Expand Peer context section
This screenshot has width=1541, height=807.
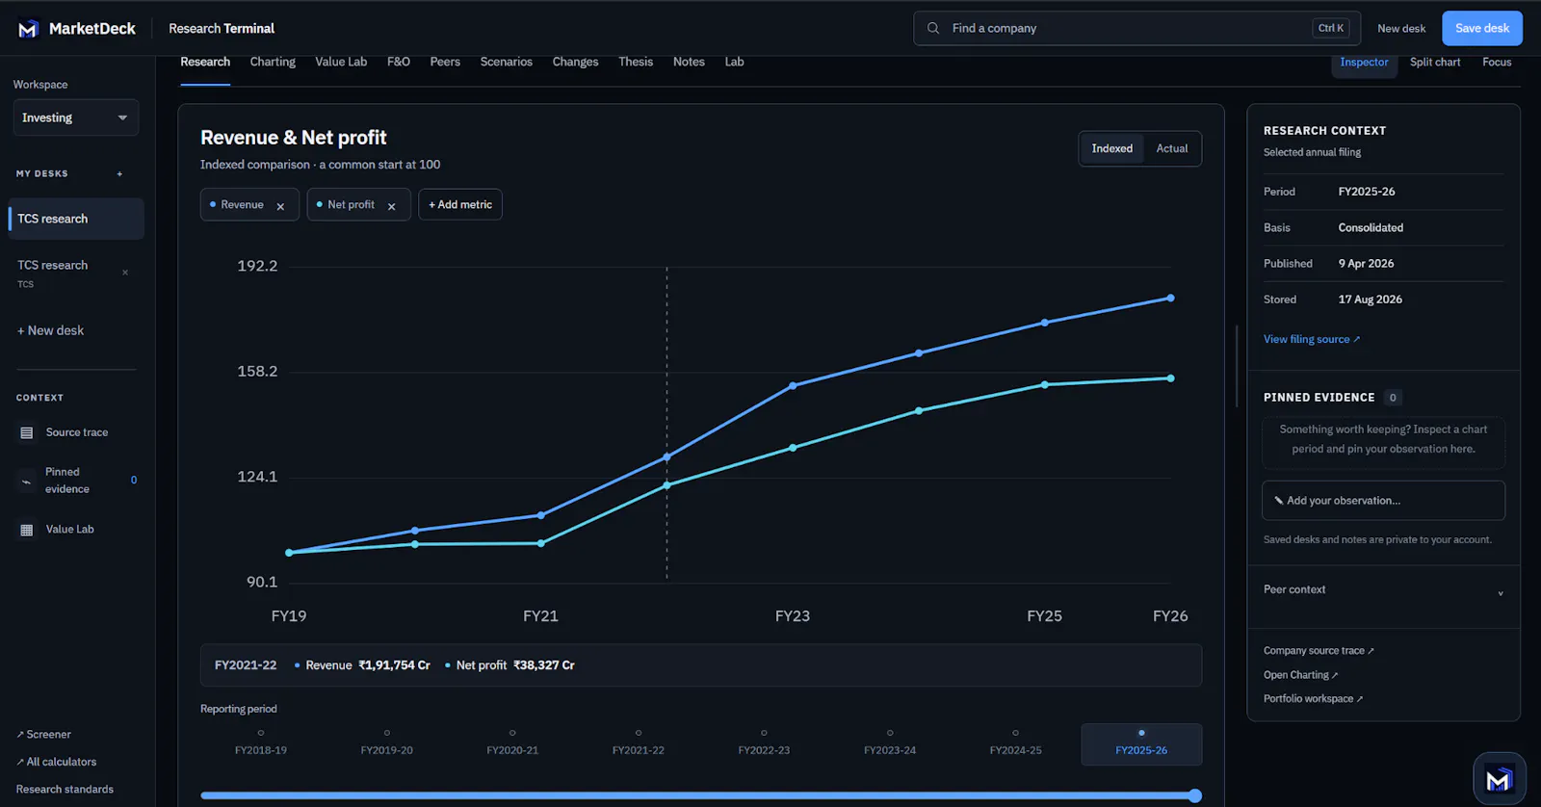click(x=1383, y=590)
